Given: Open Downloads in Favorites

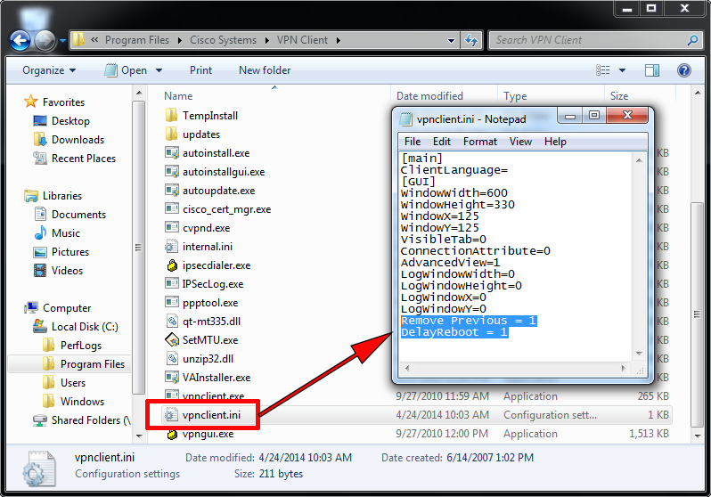Looking at the screenshot, I should [69, 140].
